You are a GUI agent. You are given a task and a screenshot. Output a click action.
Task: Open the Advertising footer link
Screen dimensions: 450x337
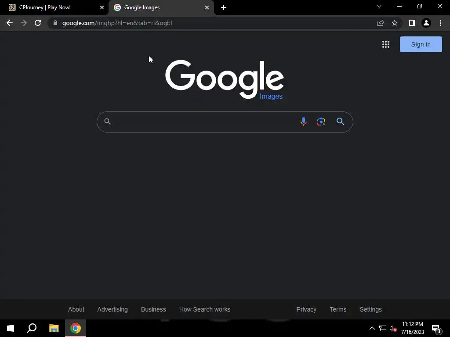tap(112, 309)
